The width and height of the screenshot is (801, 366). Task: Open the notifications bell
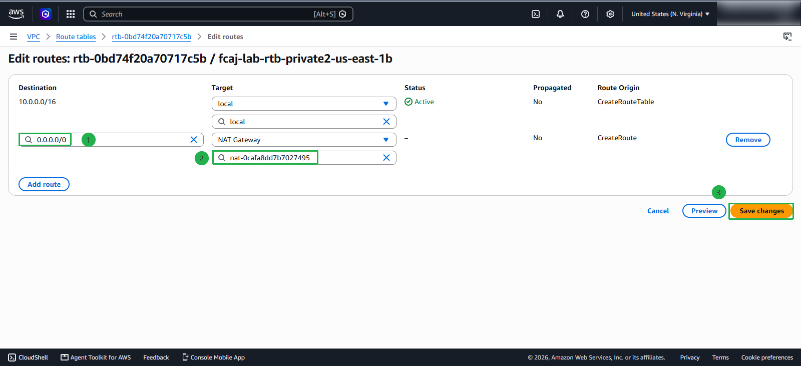click(x=560, y=14)
